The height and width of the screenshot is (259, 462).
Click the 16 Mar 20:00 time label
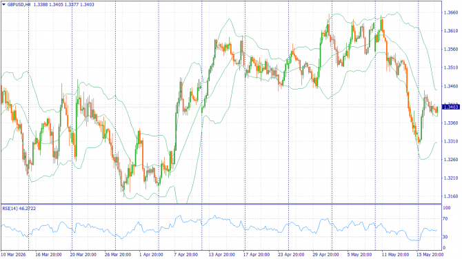48,254
